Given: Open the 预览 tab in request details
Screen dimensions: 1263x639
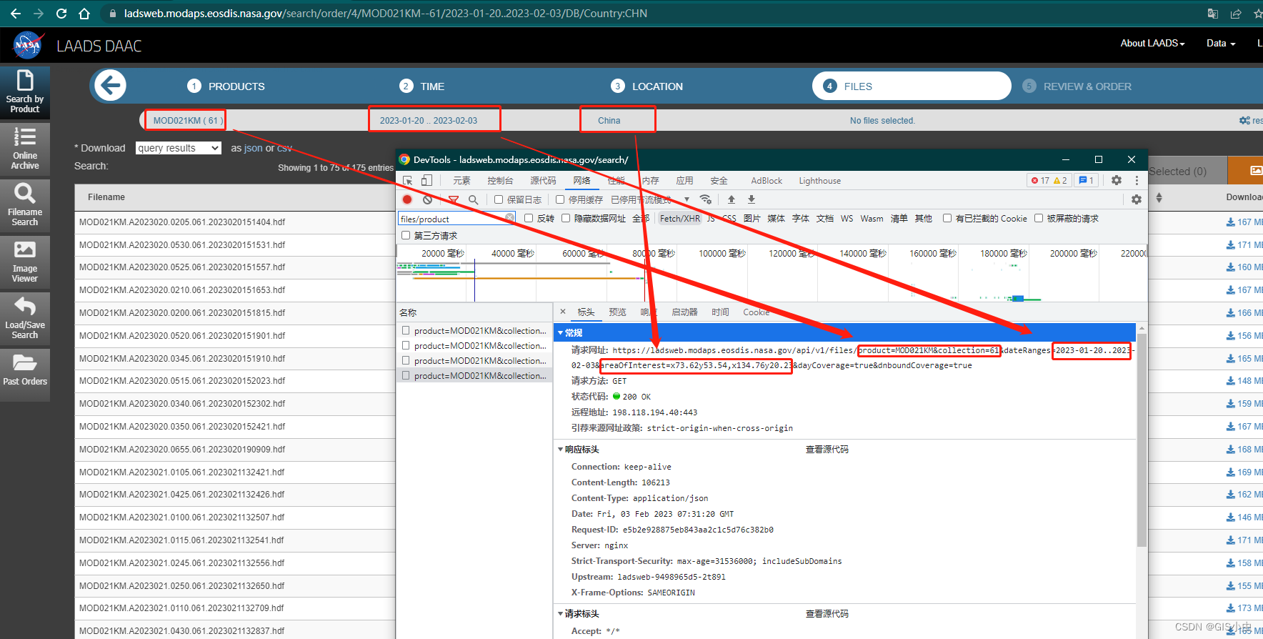Looking at the screenshot, I should pyautogui.click(x=617, y=312).
